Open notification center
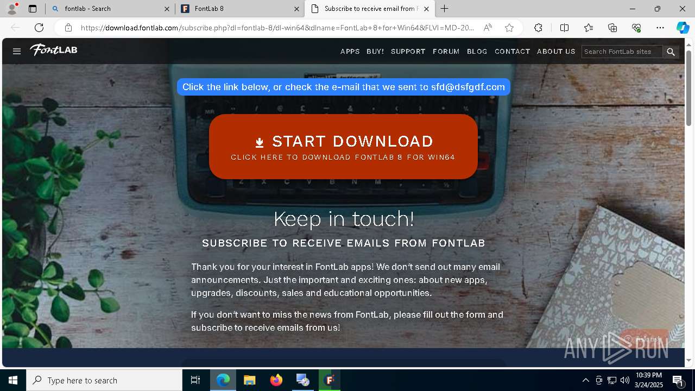The width and height of the screenshot is (695, 391). (678, 380)
